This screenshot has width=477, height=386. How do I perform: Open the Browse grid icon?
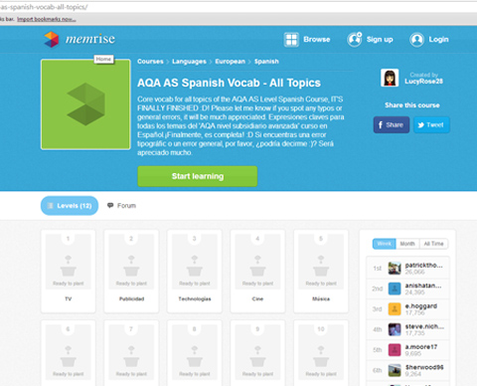point(291,40)
